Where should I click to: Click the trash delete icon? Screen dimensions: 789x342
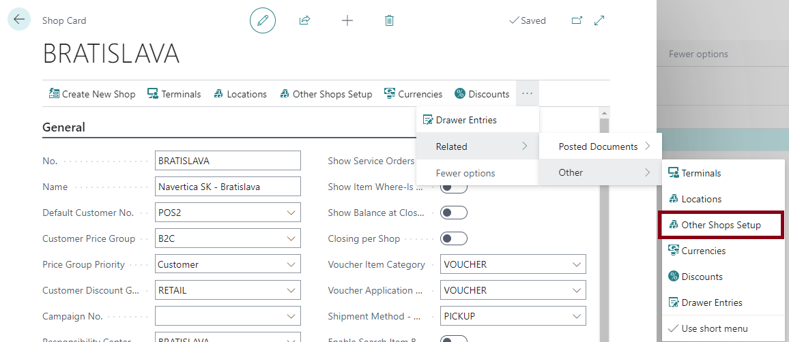(x=389, y=20)
